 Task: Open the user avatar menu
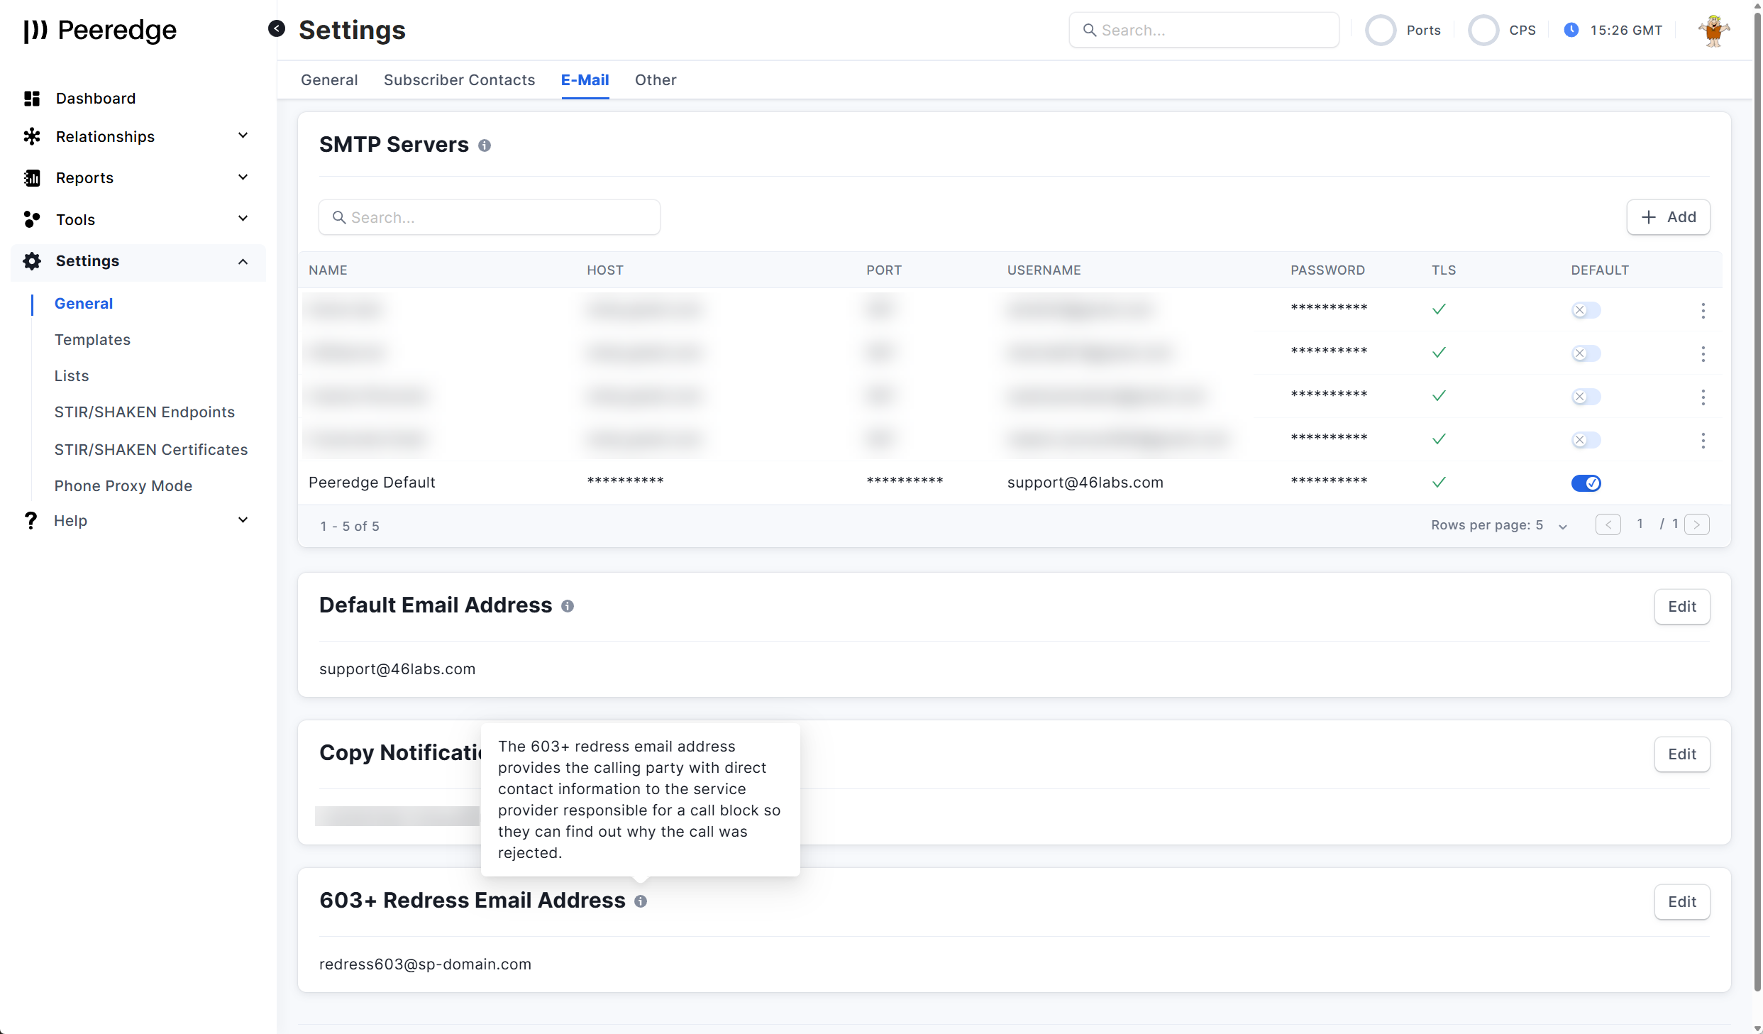pyautogui.click(x=1713, y=31)
